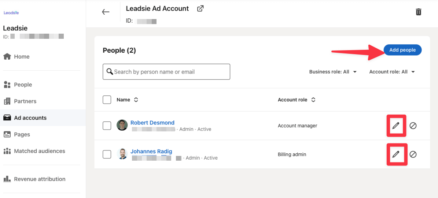The width and height of the screenshot is (438, 198).
Task: Edit Robert Desmond's role with pencil icon
Action: coord(396,126)
